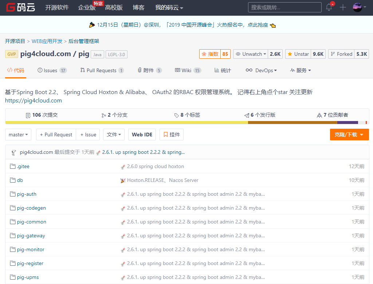Open the https://pig4cloud.com link
373x284 pixels.
pos(33,101)
